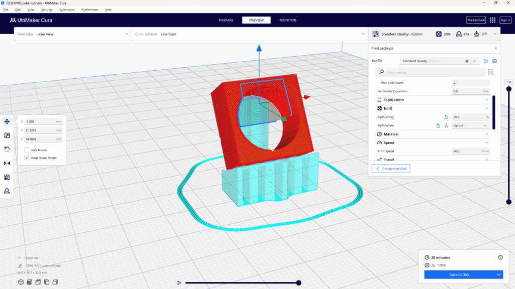Select the Mirror tool

7,163
